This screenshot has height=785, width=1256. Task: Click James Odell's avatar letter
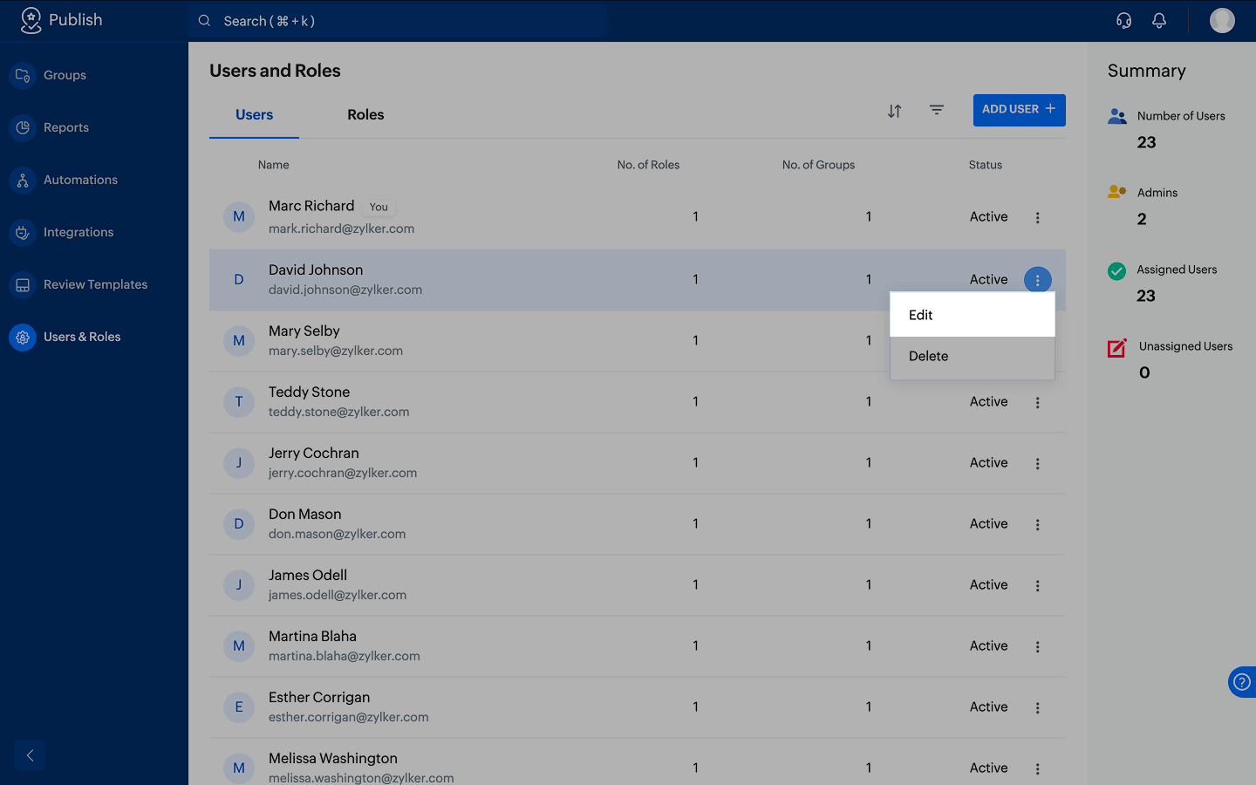coord(239,585)
